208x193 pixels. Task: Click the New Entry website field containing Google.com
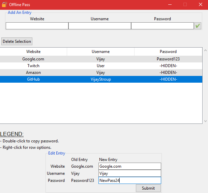click(130, 166)
